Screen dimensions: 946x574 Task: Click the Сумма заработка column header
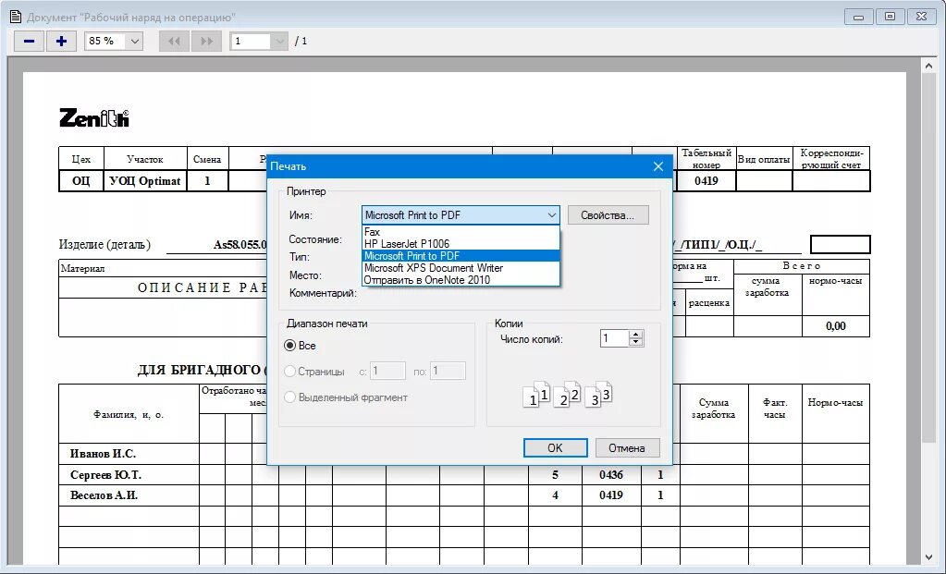click(x=713, y=409)
